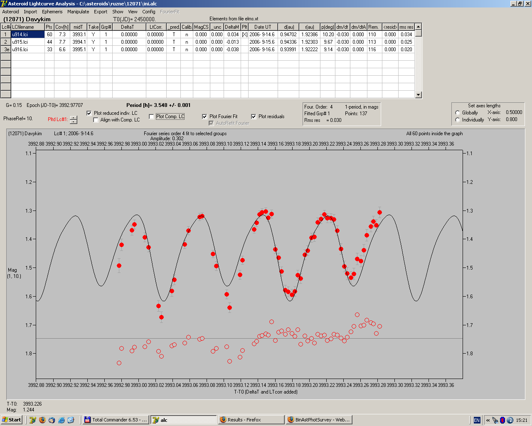Launch the ALC quick launch icon in taskbar
This screenshot has height=426, width=532.
[33, 420]
